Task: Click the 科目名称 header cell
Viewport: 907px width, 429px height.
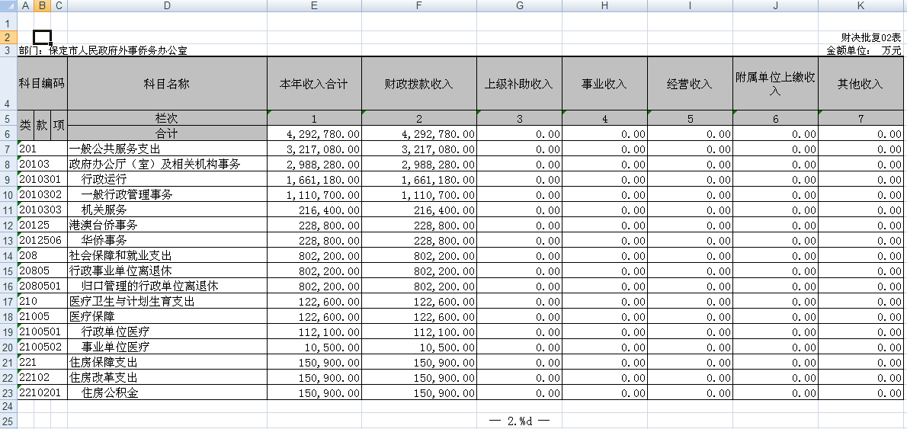Action: 166,84
